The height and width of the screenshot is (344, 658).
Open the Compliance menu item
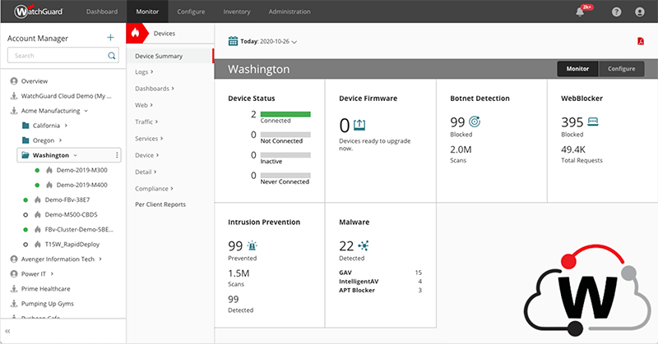[x=154, y=189]
